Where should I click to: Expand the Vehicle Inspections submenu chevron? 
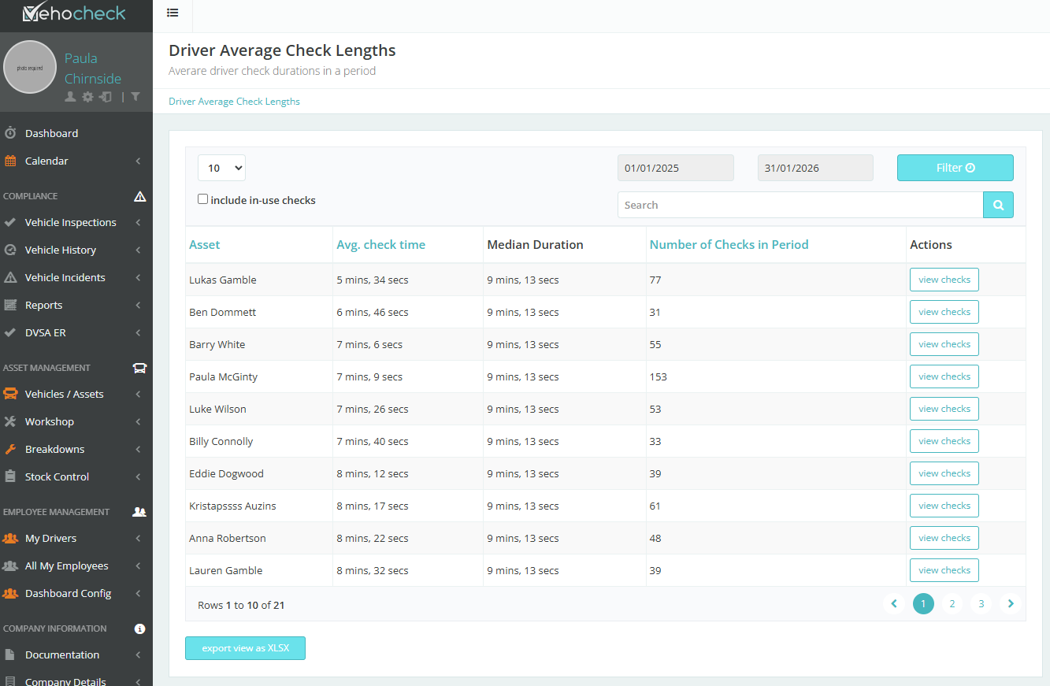coord(138,222)
